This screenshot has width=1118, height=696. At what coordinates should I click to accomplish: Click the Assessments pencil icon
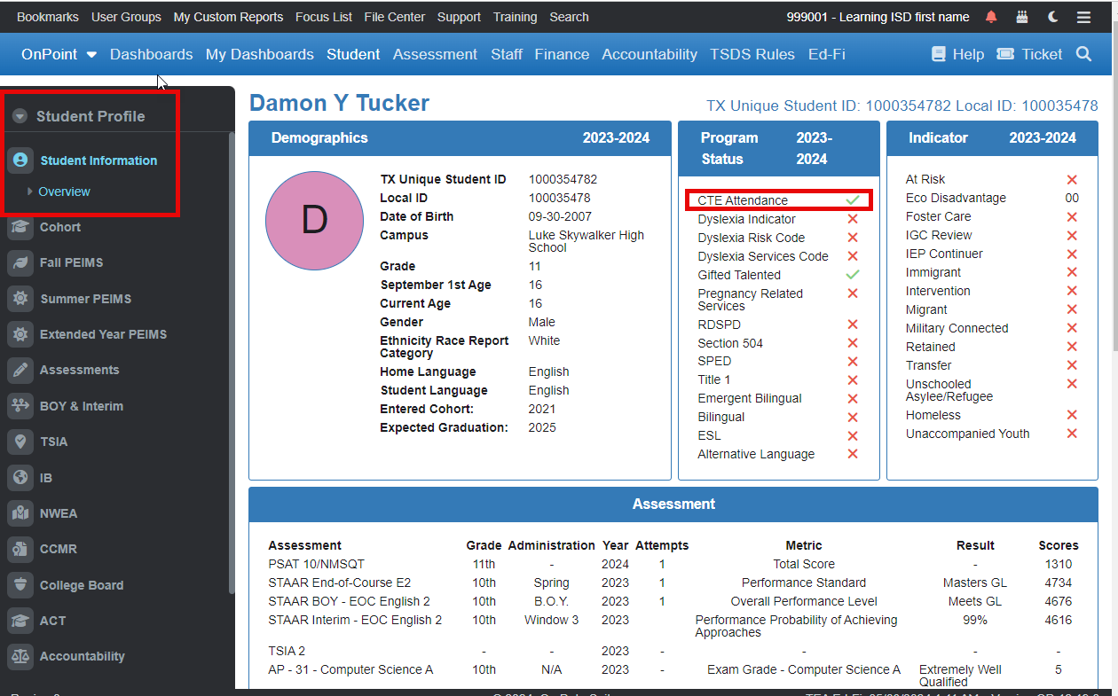pyautogui.click(x=20, y=370)
